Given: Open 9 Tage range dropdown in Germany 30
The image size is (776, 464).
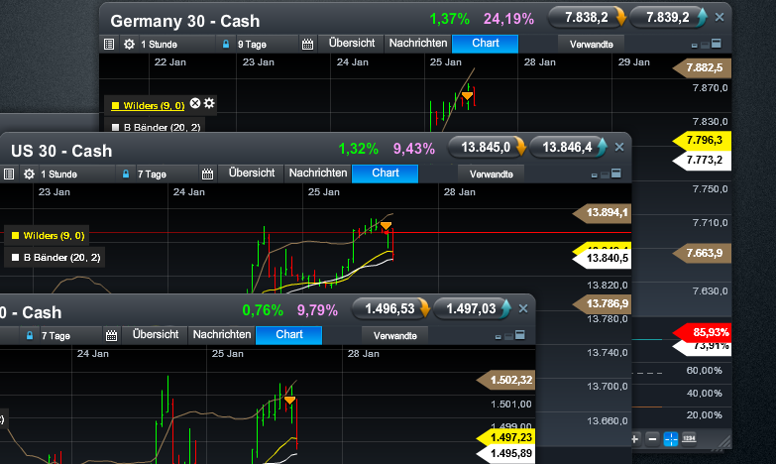Looking at the screenshot, I should click(x=267, y=44).
